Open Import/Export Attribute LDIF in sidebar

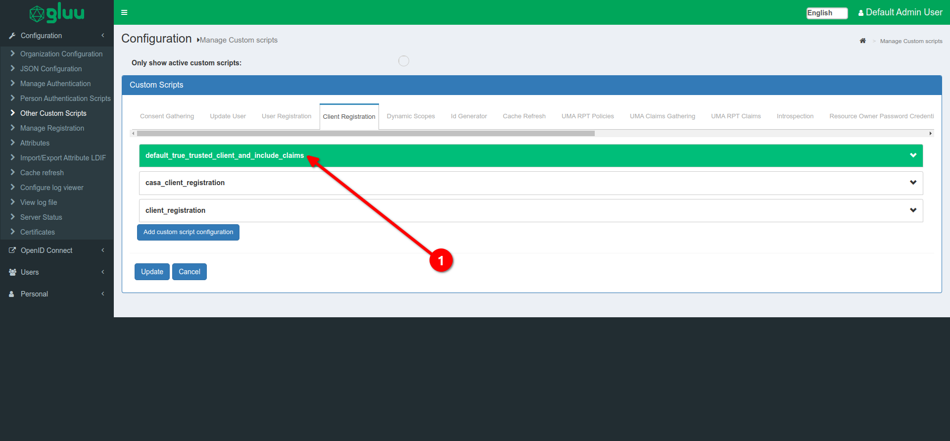pyautogui.click(x=63, y=158)
